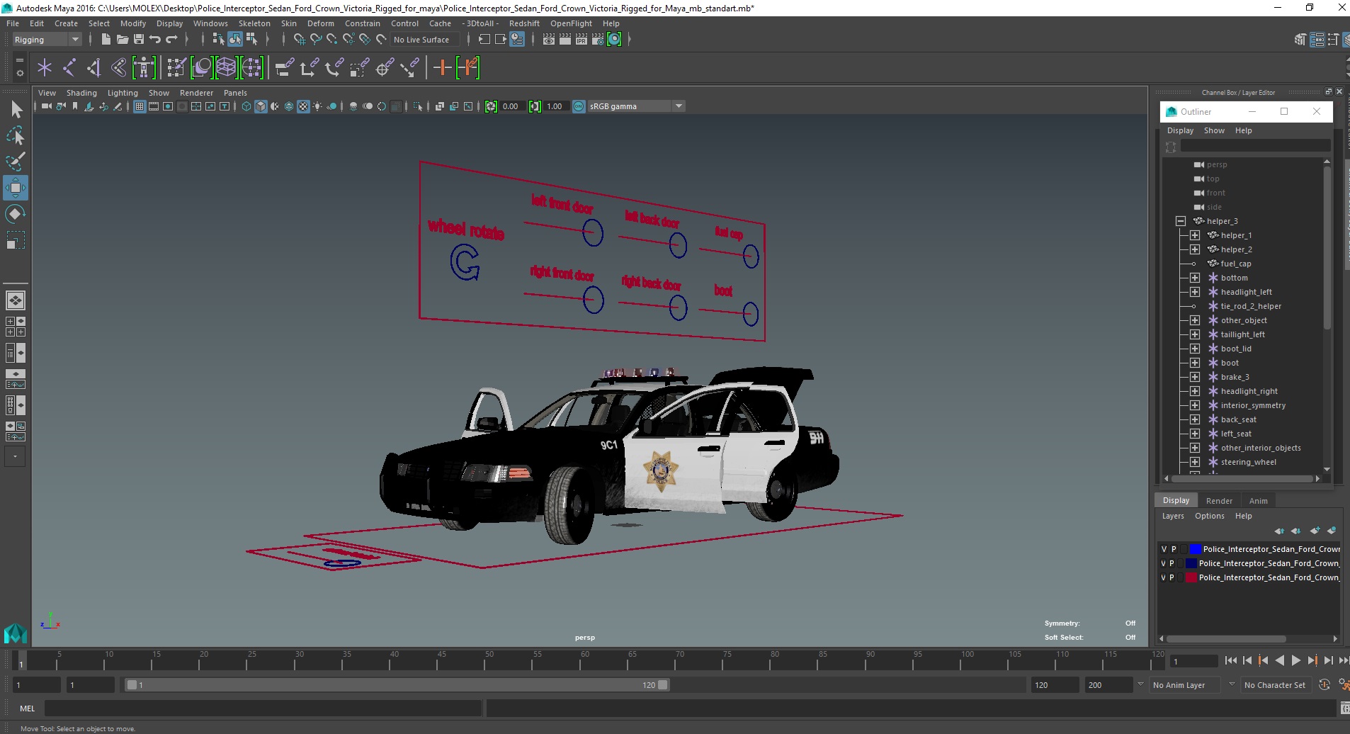Select the arrow Select tool

point(16,109)
